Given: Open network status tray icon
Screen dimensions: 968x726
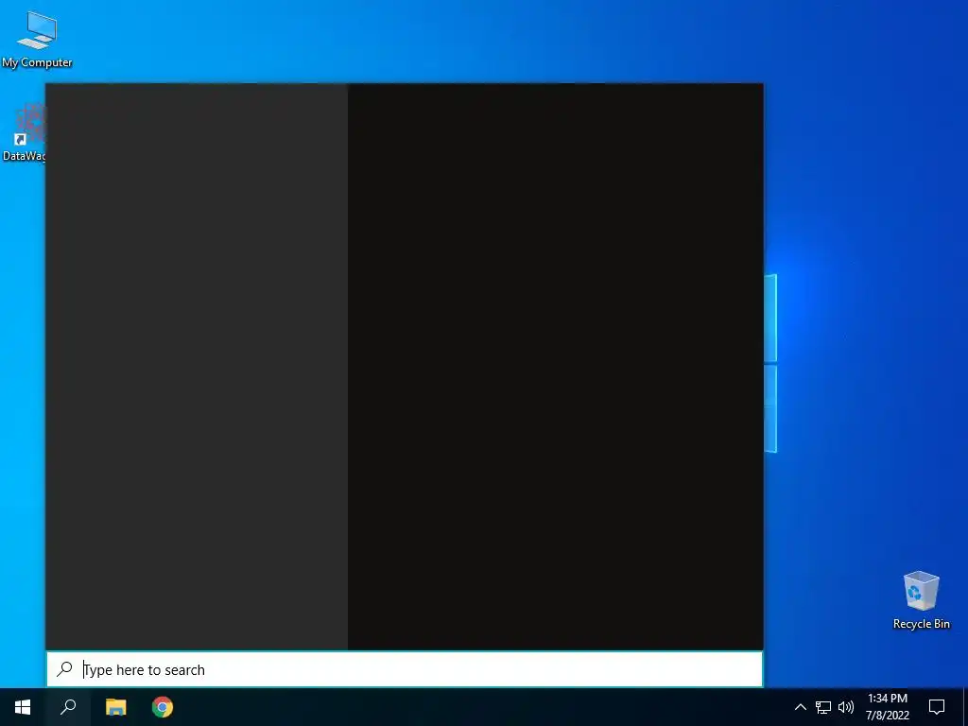Looking at the screenshot, I should click(823, 707).
